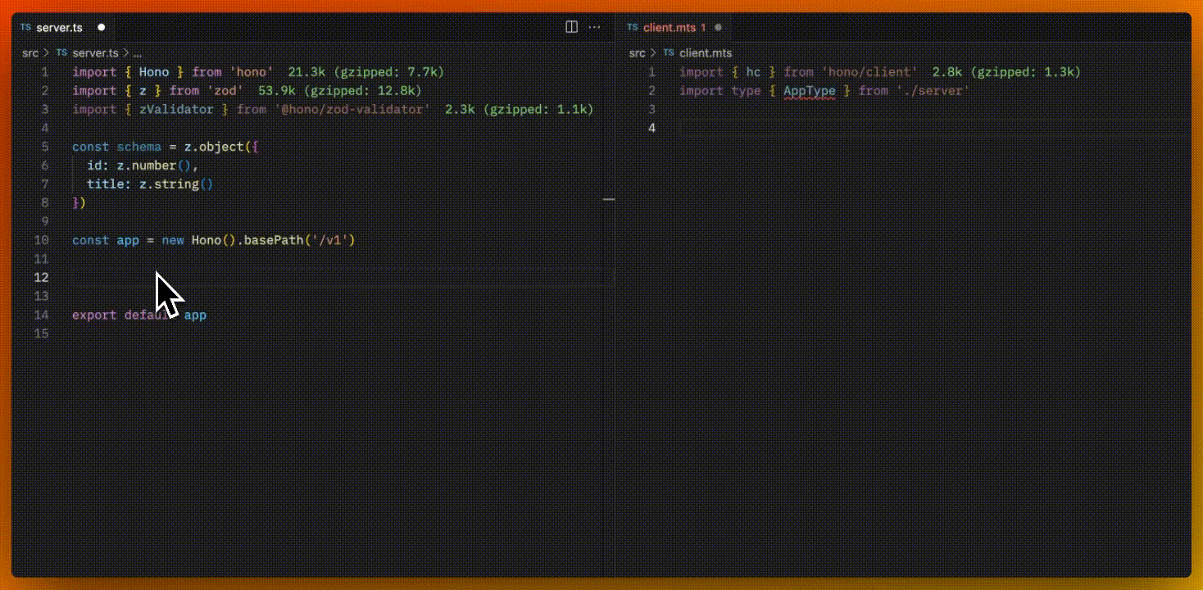Viewport: 1203px width, 590px height.
Task: Switch to the server.ts tab
Action: [59, 27]
